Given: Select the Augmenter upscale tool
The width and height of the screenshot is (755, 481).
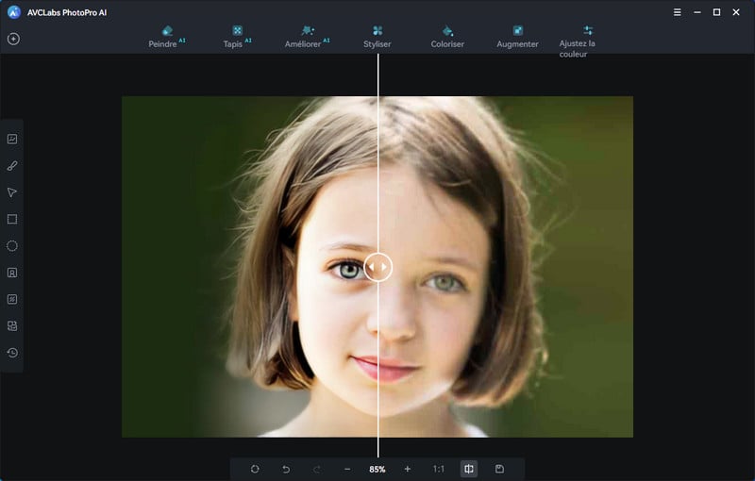Looking at the screenshot, I should [x=517, y=37].
